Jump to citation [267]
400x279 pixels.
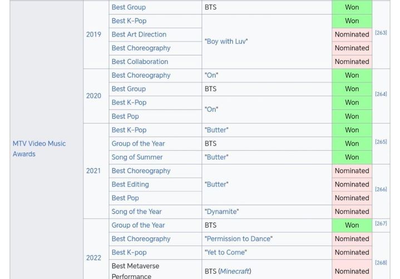coord(381,223)
